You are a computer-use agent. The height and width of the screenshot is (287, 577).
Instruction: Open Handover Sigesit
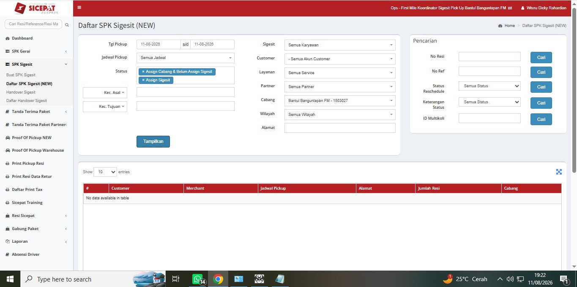click(21, 92)
